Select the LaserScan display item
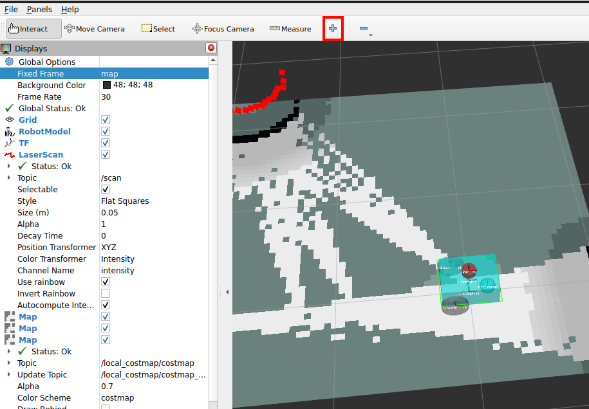This screenshot has width=589, height=409. (41, 155)
